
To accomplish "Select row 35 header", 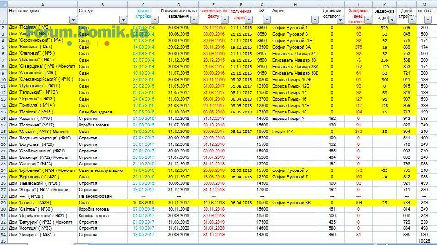I will click(4, 241).
